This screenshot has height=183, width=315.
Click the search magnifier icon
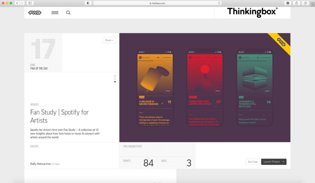68,13
